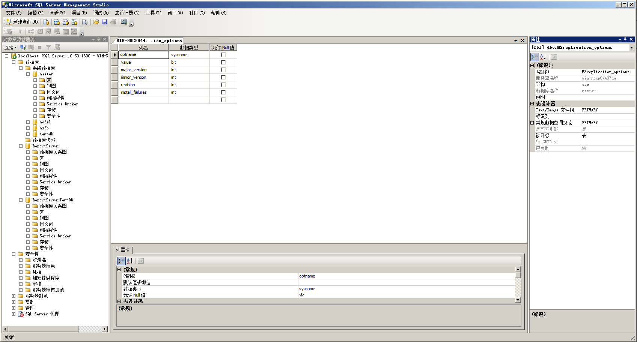Open the 工具 menu
Viewport: 637px width, 342px height.
(x=153, y=13)
